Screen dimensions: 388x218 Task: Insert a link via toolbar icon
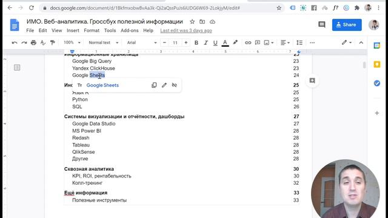coord(248,43)
